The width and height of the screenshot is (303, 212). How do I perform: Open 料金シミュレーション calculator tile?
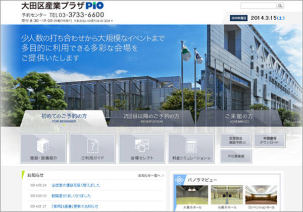(x=191, y=149)
